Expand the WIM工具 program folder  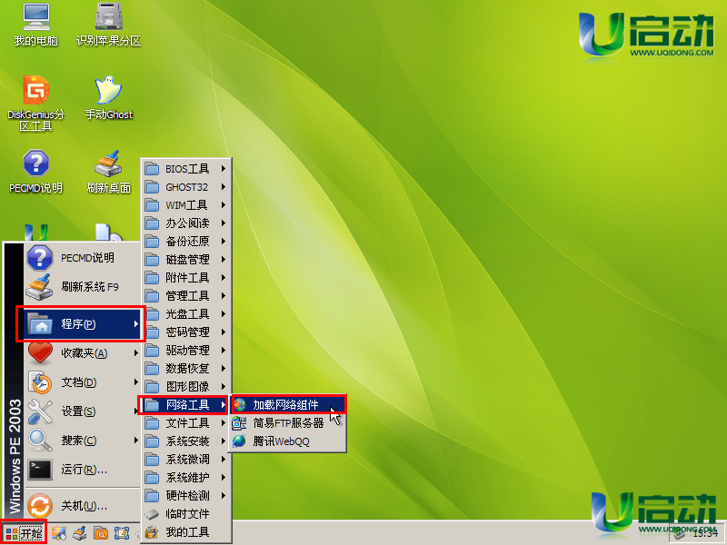tap(186, 205)
